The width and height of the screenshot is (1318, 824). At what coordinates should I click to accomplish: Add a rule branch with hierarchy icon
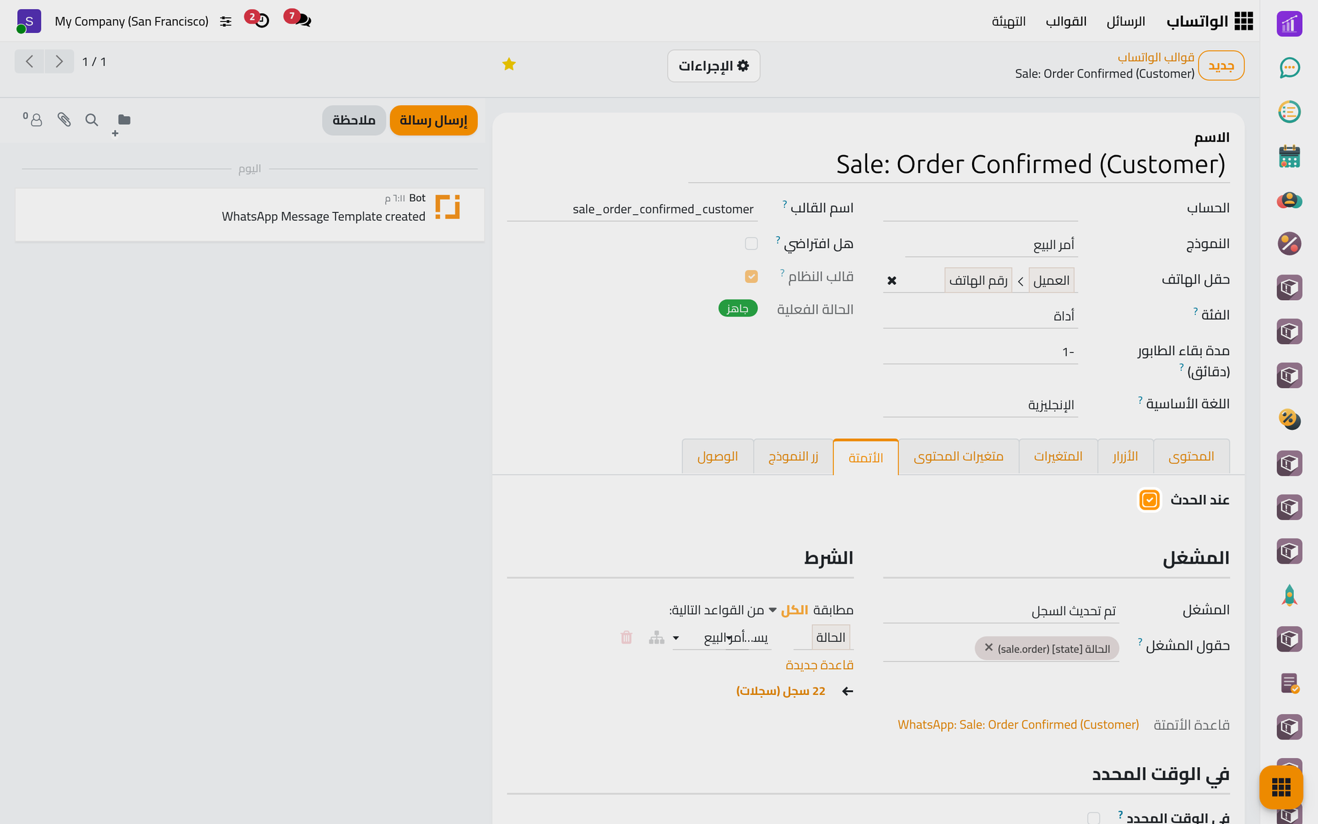click(656, 638)
